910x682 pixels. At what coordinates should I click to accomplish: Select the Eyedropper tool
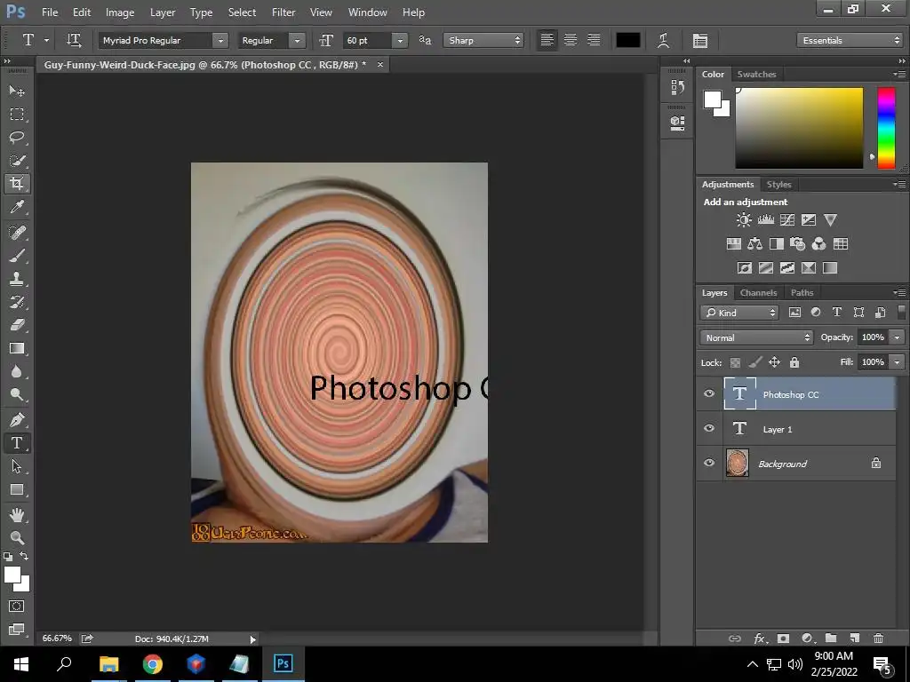[x=17, y=207]
